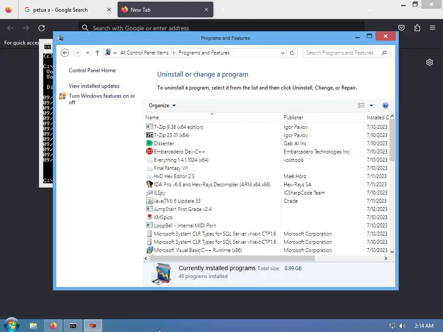Click the Back arrow in Programs and Features
The width and height of the screenshot is (443, 332).
[65, 53]
